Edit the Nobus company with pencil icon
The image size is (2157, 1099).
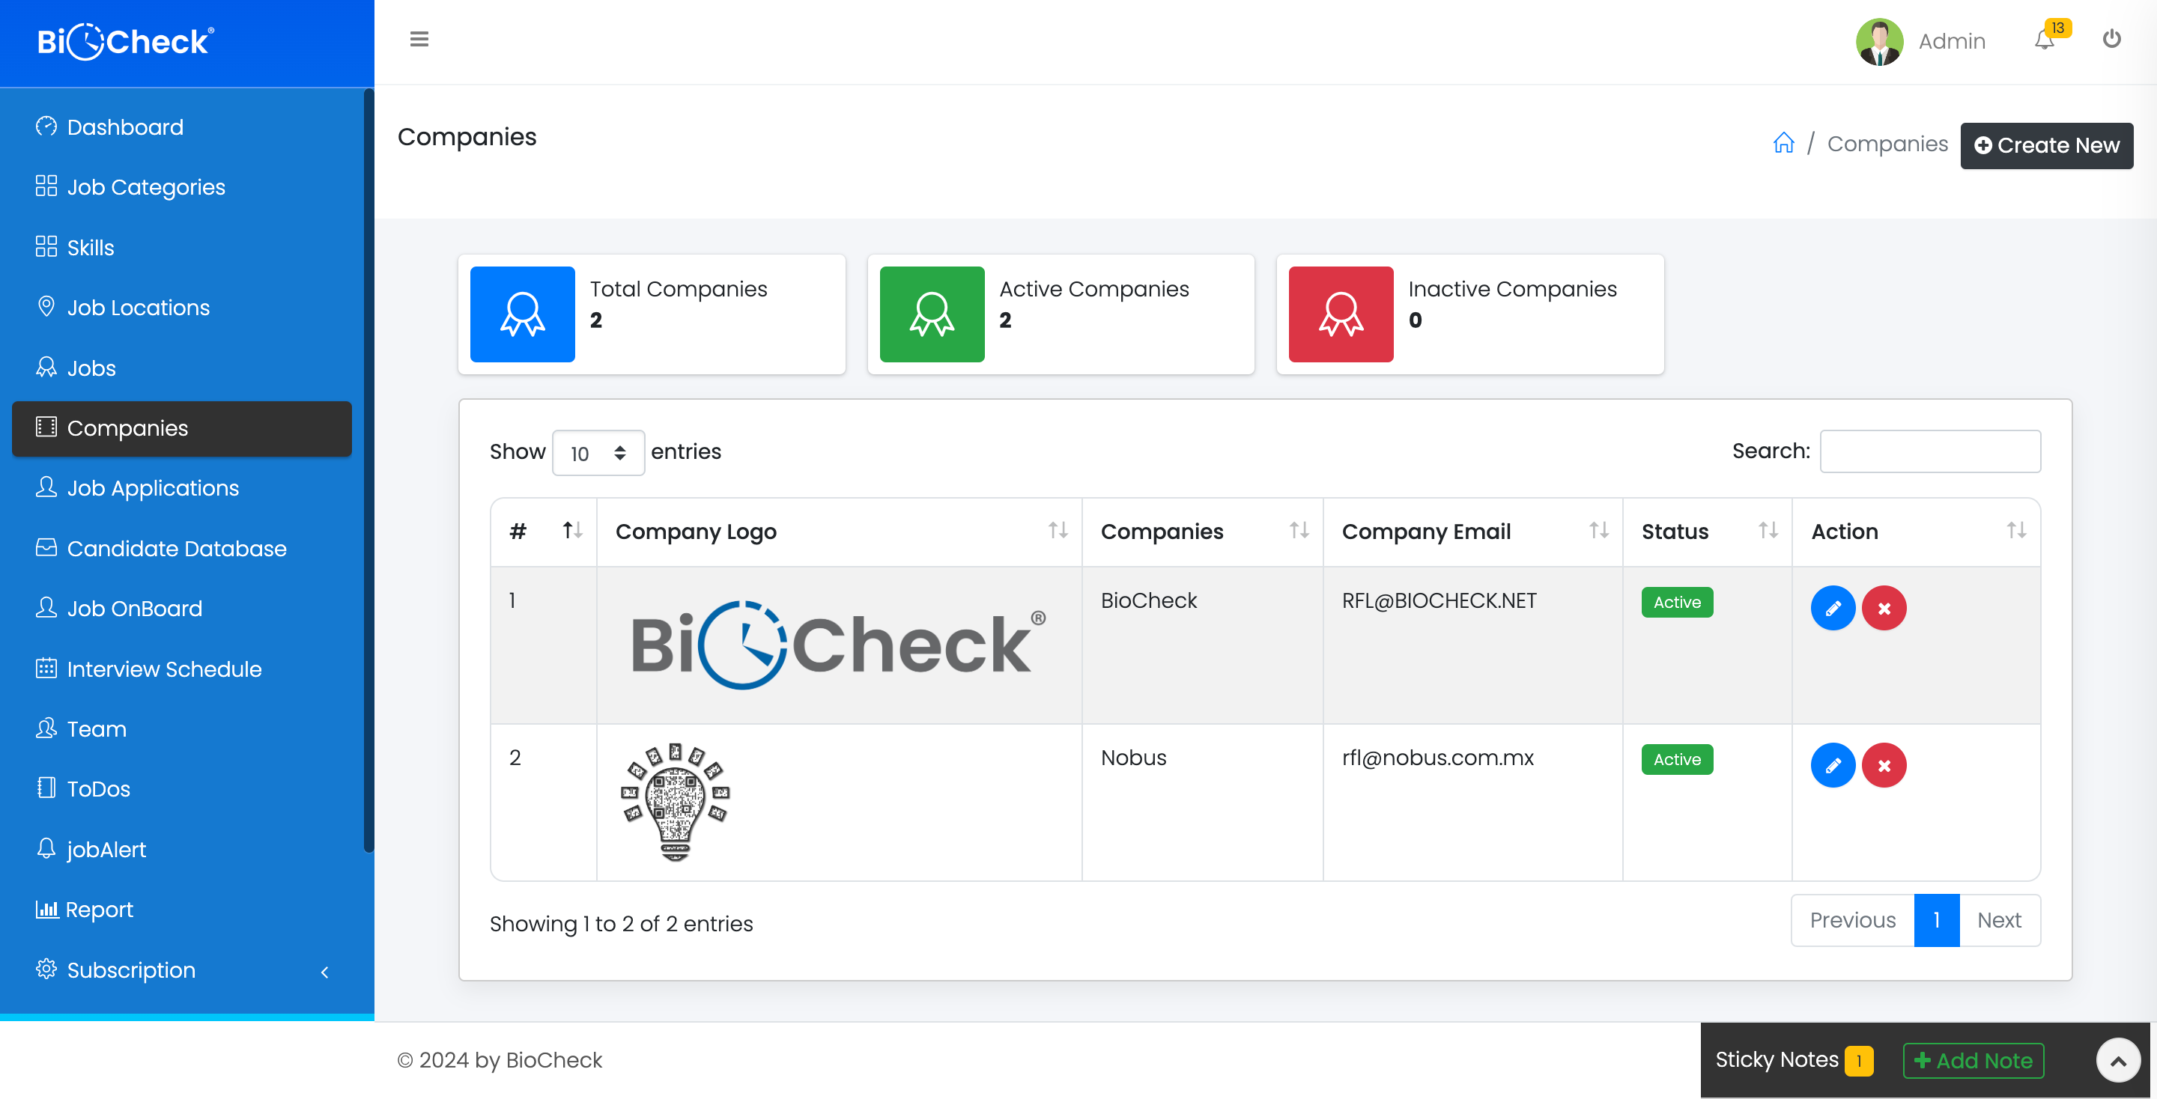1833,765
